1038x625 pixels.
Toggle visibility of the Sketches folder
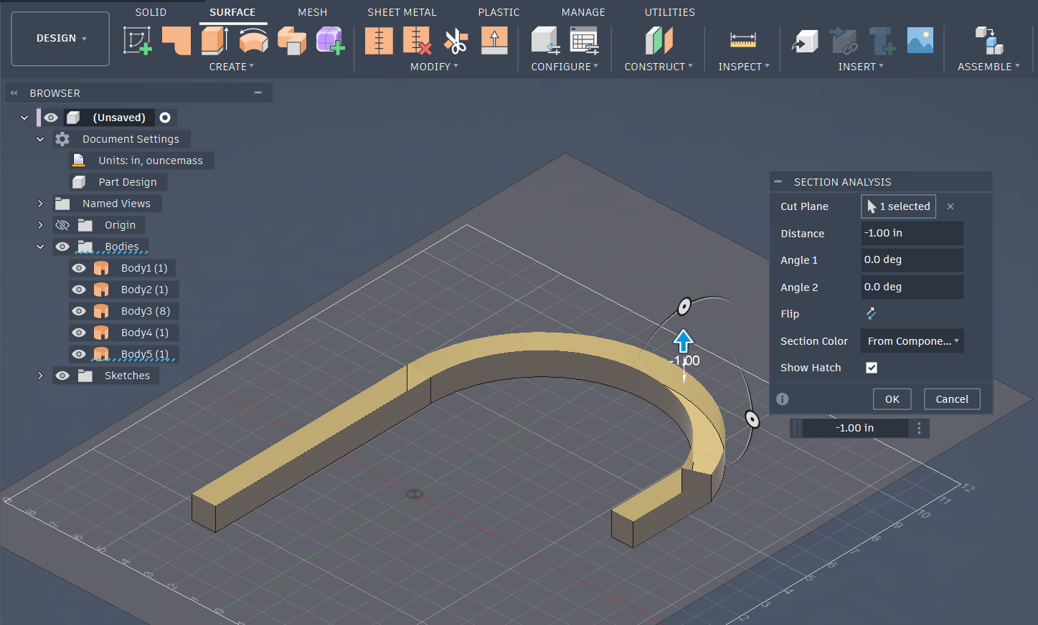[x=62, y=376]
